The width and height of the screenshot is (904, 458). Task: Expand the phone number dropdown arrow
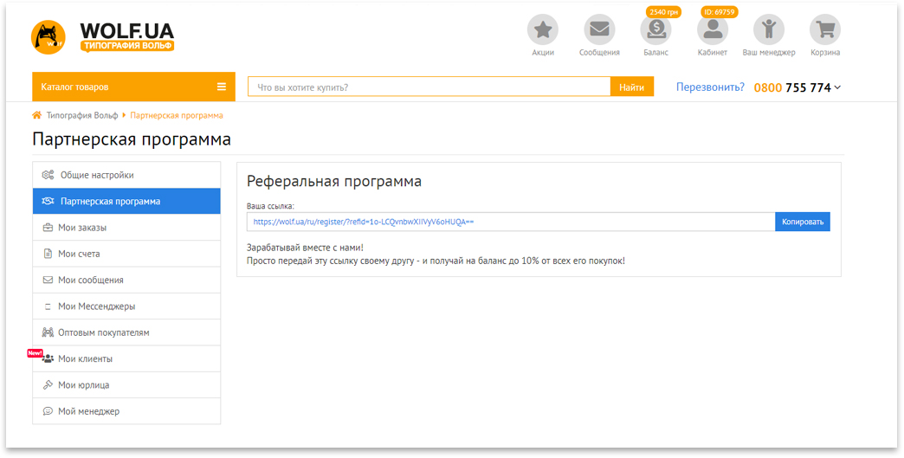pos(837,87)
